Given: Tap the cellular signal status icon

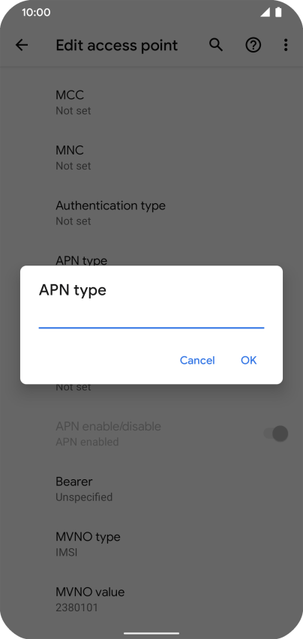Looking at the screenshot, I should pos(265,13).
